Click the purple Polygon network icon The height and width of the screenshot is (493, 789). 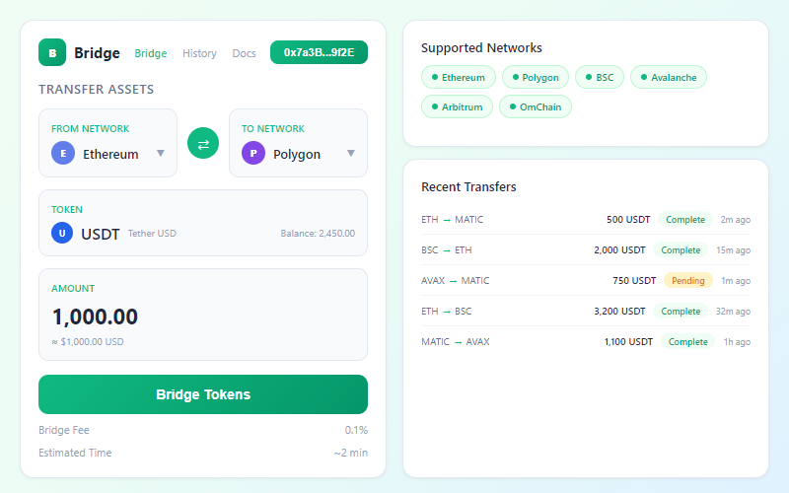(x=254, y=154)
